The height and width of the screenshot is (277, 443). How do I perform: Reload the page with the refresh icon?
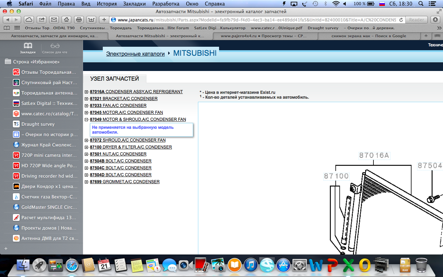click(x=401, y=20)
